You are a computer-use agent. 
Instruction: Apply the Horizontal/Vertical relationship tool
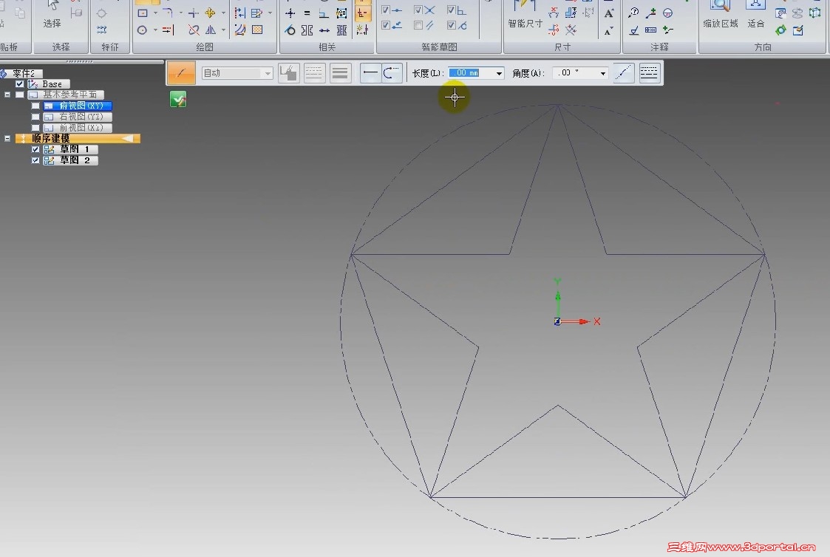click(290, 13)
